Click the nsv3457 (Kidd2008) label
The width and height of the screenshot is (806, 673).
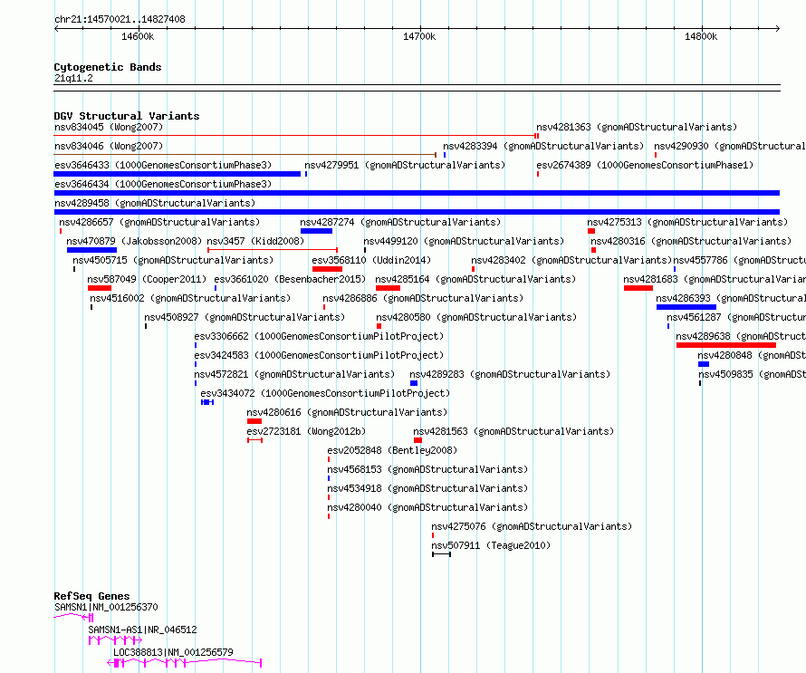[255, 241]
